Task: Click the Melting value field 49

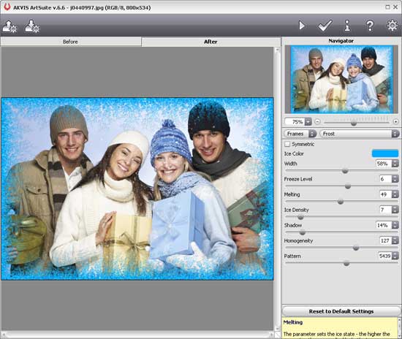Action: tap(385, 194)
